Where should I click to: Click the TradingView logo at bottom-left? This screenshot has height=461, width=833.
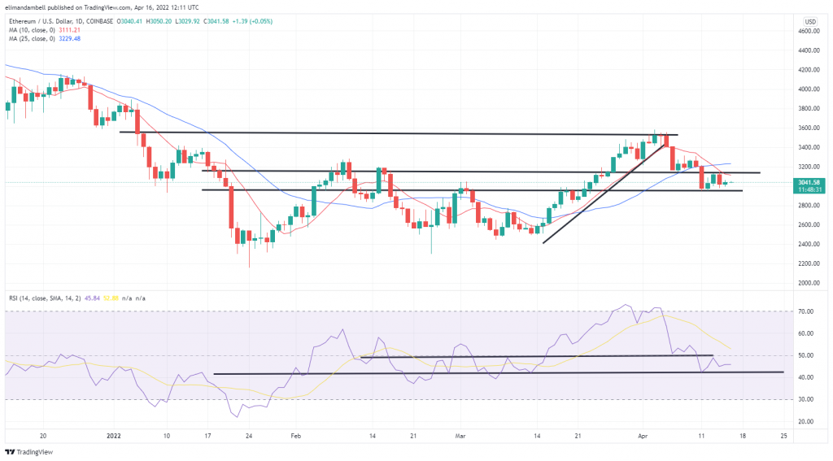[29, 452]
